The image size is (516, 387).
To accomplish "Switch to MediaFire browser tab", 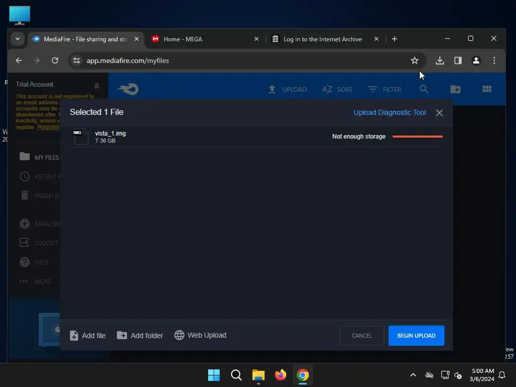I will tap(86, 39).
